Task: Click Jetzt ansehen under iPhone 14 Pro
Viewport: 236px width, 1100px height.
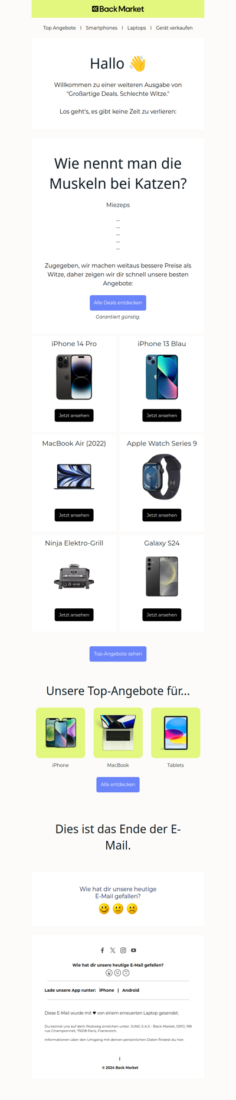Action: 74,415
